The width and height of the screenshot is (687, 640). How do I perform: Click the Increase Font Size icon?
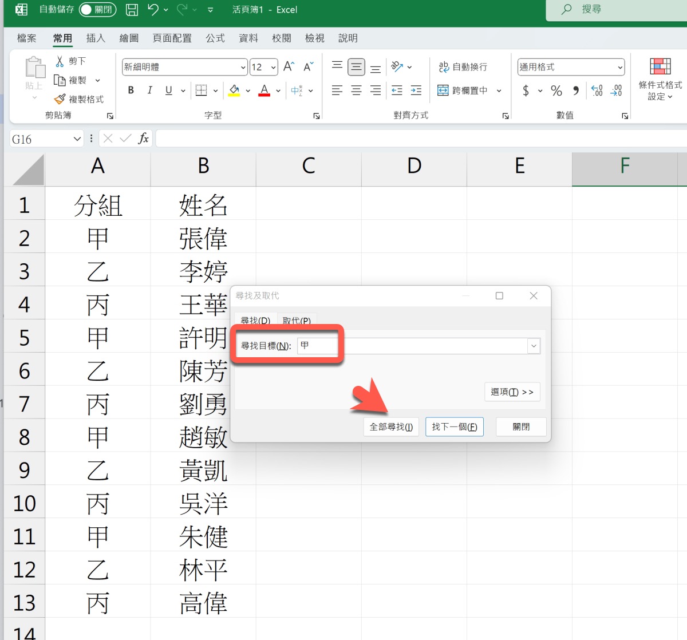point(289,67)
